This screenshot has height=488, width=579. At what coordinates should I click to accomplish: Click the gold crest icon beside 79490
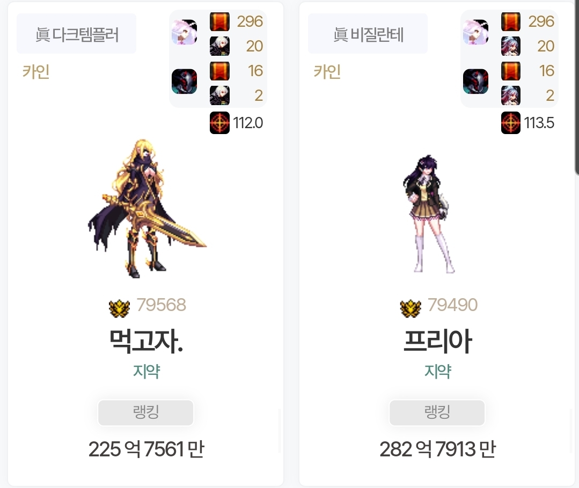(x=411, y=308)
